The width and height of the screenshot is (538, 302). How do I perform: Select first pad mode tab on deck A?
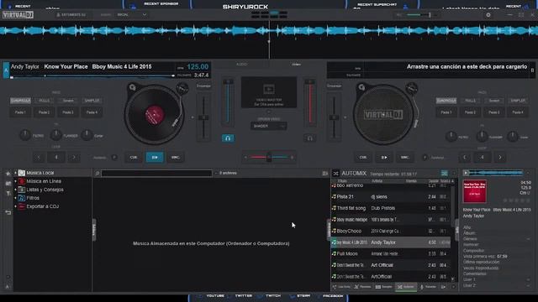pyautogui.click(x=20, y=101)
